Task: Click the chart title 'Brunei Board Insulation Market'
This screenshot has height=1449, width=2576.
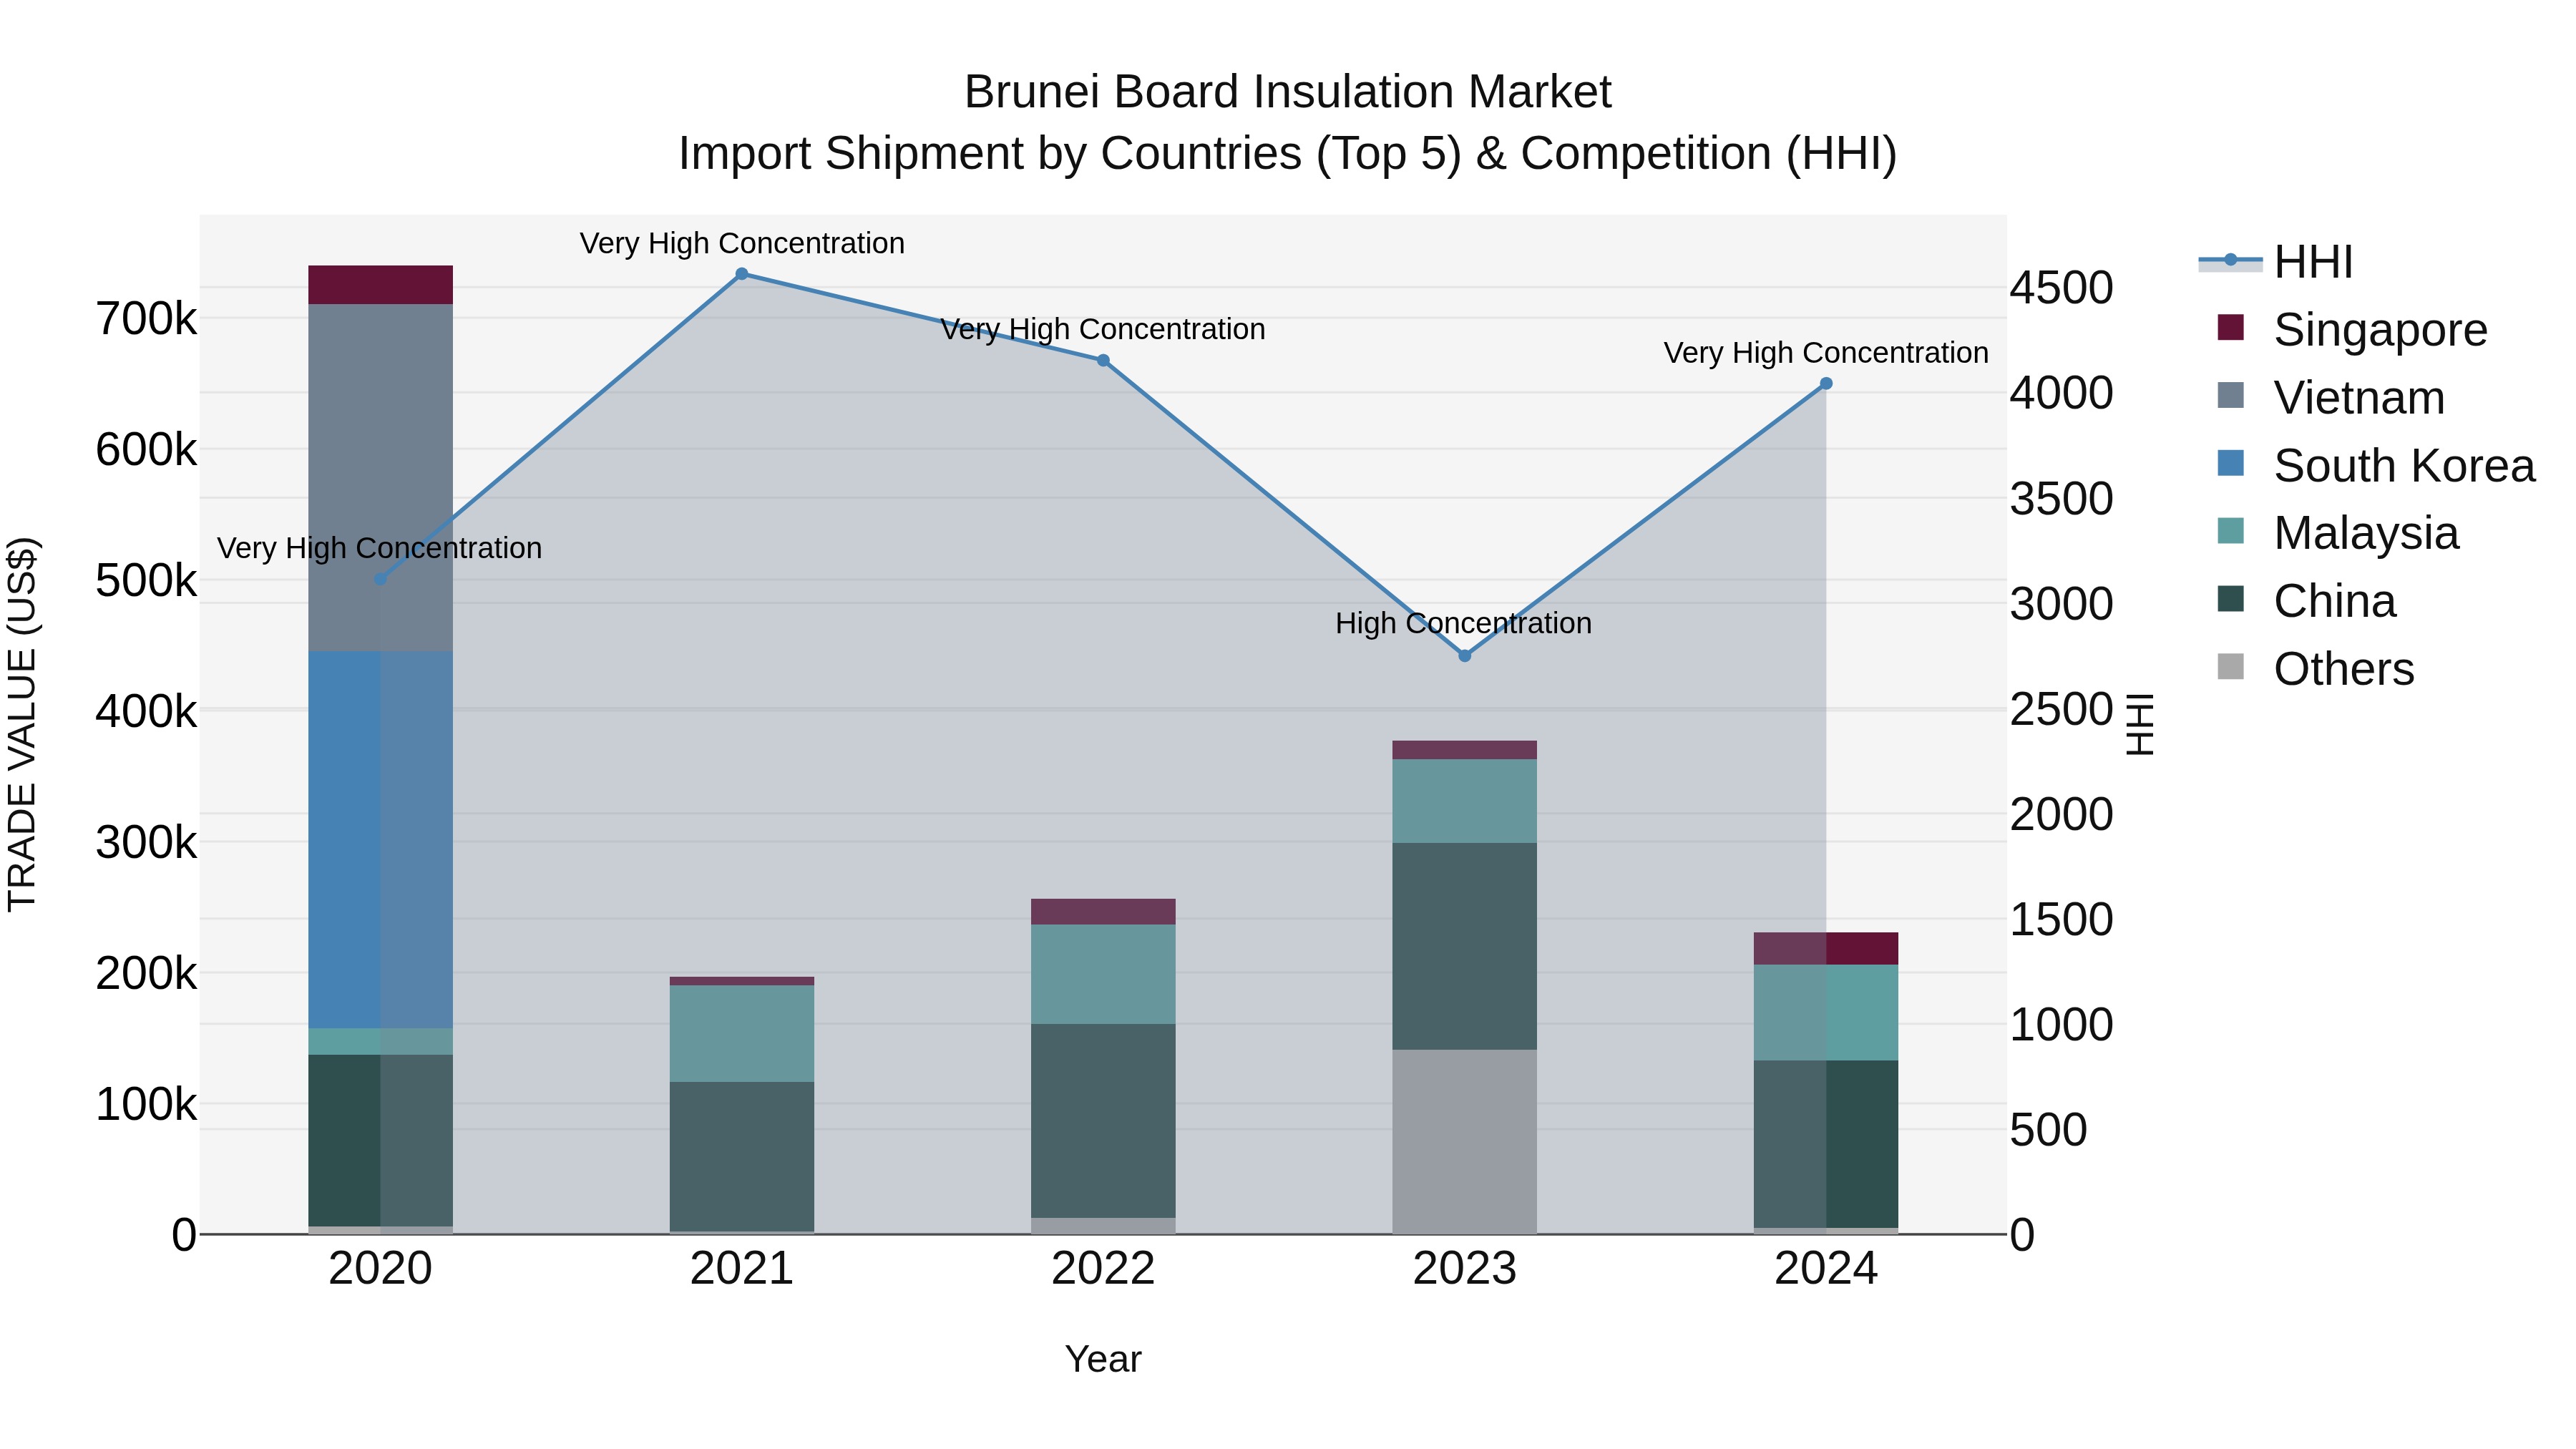Action: [x=1288, y=92]
